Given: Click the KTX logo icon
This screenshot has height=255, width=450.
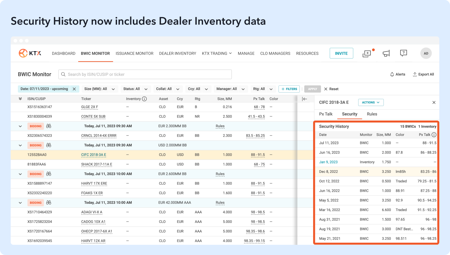Looking at the screenshot, I should [x=23, y=53].
